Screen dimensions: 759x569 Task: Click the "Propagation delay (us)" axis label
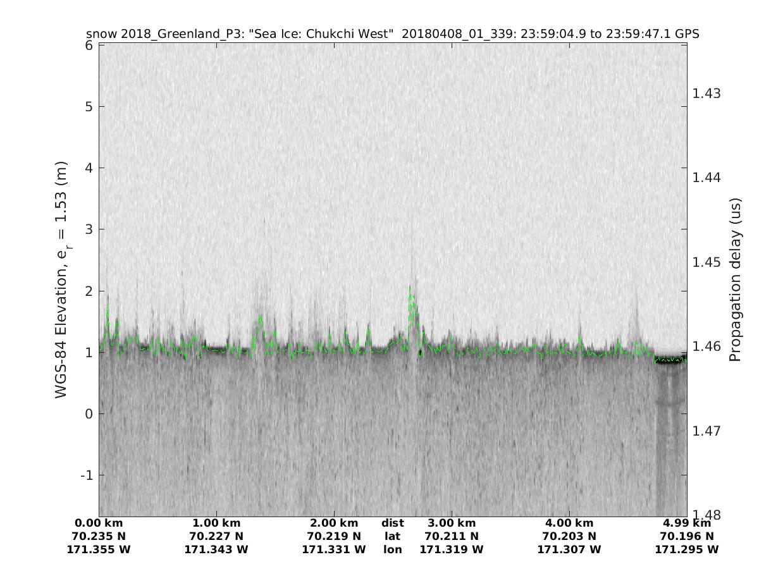pos(734,279)
